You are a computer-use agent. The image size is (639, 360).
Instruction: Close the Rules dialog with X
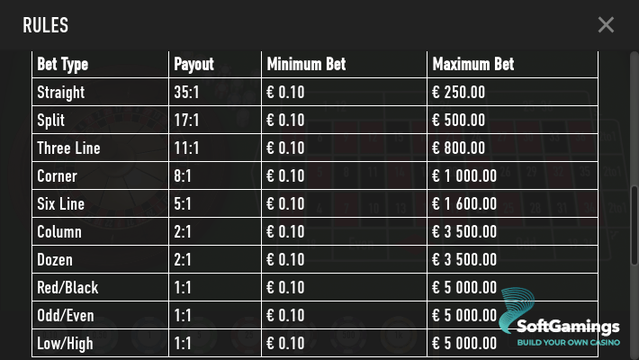[606, 25]
